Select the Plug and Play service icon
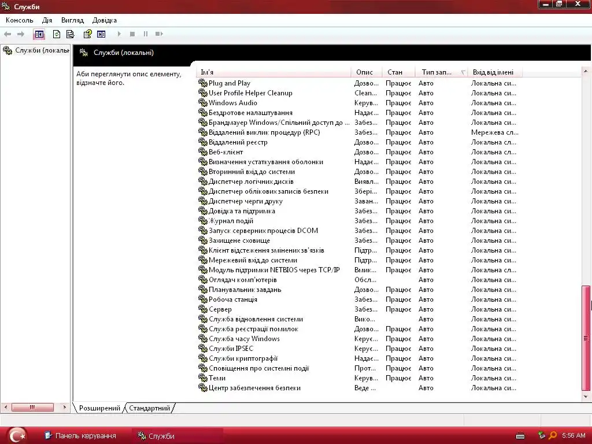Viewport: 592px width, 444px height. [203, 83]
